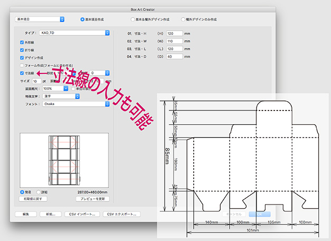Open the 図面縮尺 100% scale dropdown
This screenshot has width=331, height=241.
[x=55, y=89]
